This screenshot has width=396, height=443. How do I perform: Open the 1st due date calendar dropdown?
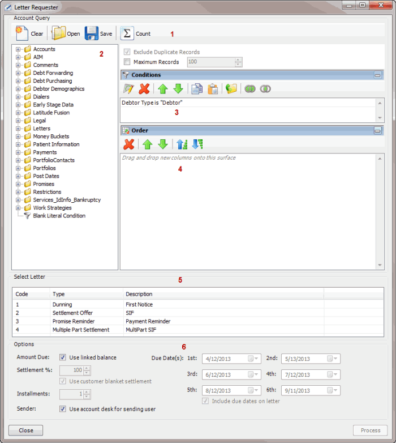253,359
